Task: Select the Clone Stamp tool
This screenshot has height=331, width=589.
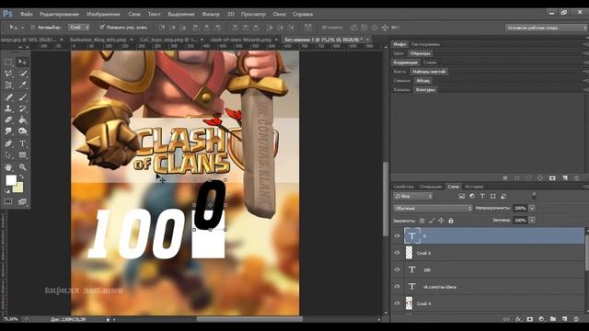Action: [x=8, y=108]
